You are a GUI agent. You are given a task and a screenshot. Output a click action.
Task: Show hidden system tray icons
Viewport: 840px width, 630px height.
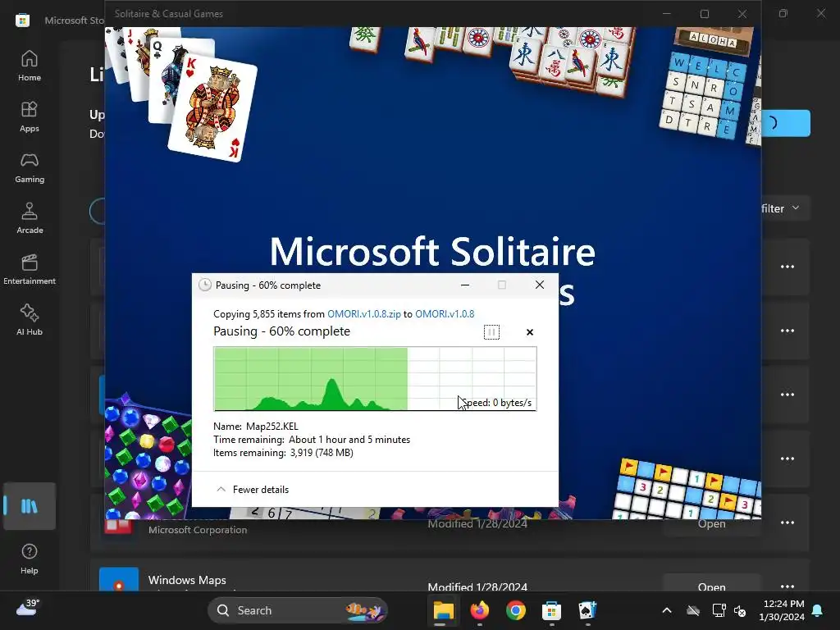(667, 610)
